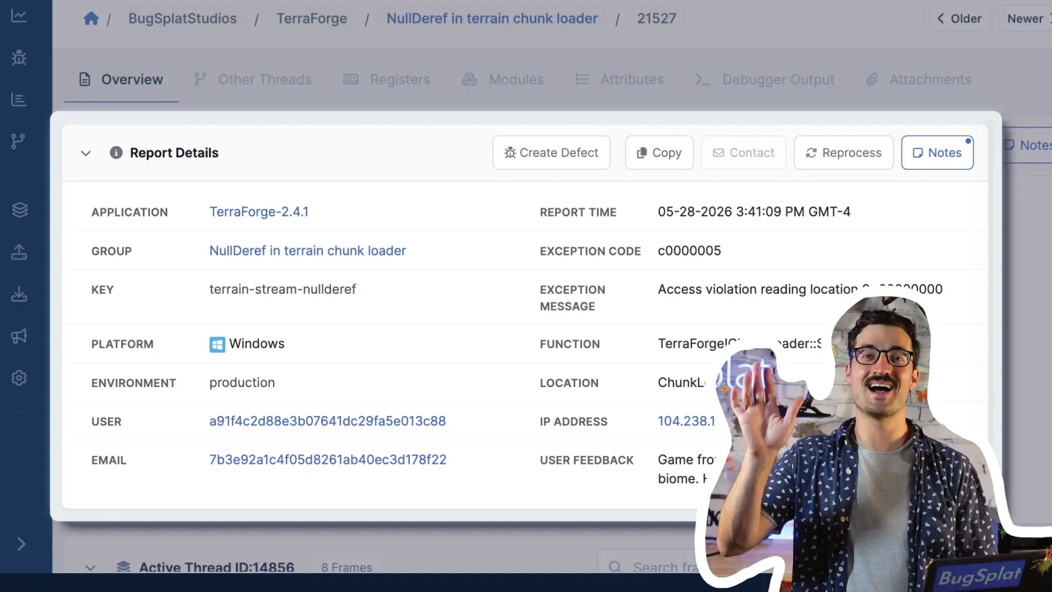Go to the Newer crash report
Screen dimensions: 1052x592
tap(1026, 19)
